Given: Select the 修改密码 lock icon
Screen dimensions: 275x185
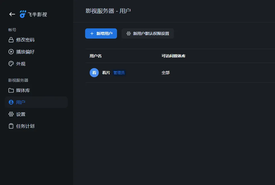Looking at the screenshot, I should [10, 40].
